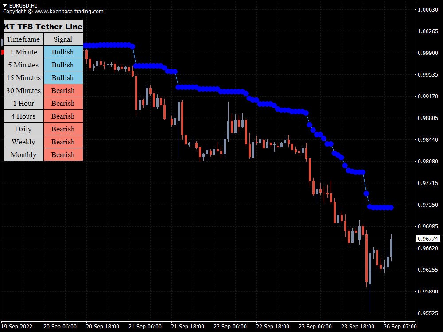Click the 21 Sep 06:00 time label
443x332 pixels.
145,327
